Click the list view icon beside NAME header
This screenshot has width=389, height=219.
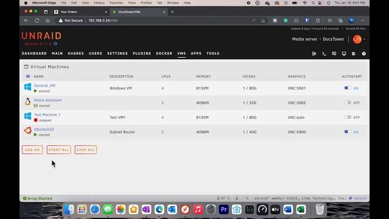point(28,77)
